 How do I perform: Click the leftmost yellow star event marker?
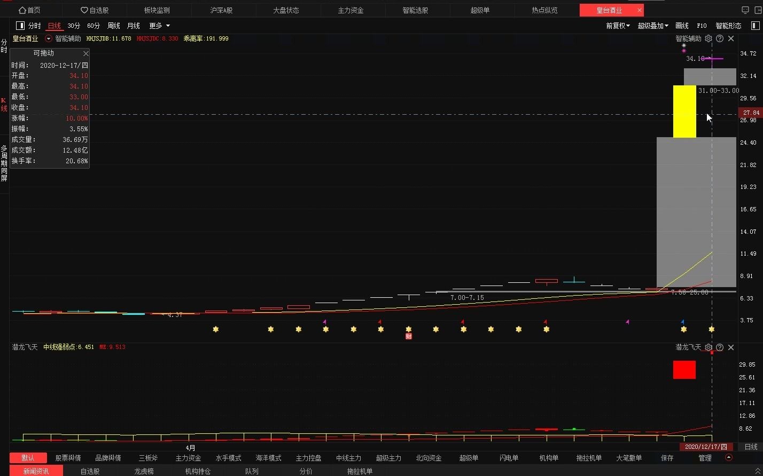point(216,329)
